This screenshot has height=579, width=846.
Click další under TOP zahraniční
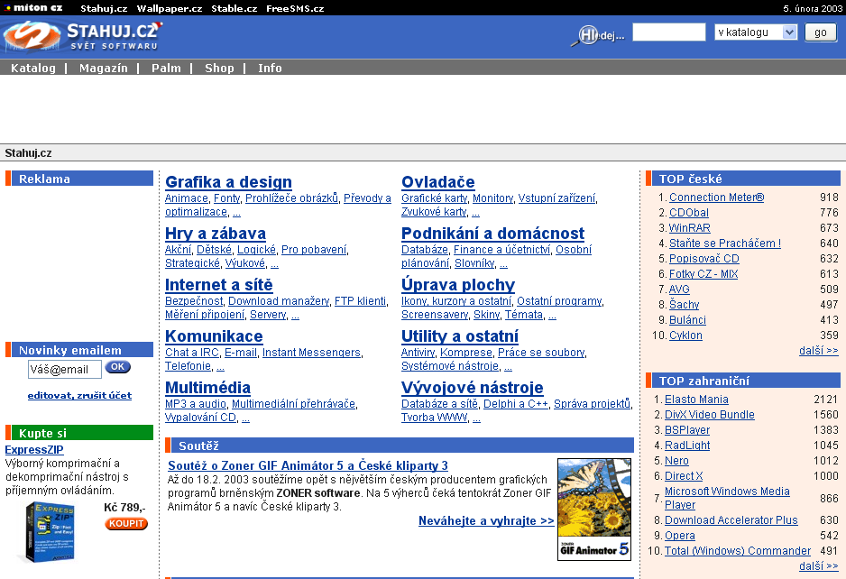click(x=818, y=566)
